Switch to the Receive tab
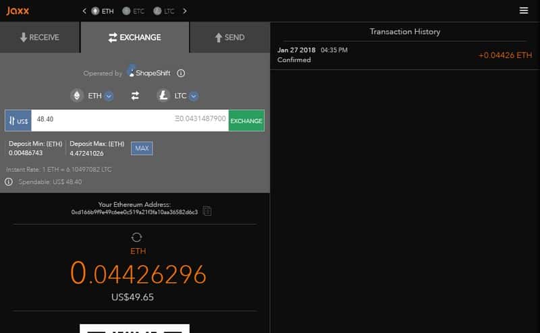This screenshot has width=540, height=333. pyautogui.click(x=40, y=37)
